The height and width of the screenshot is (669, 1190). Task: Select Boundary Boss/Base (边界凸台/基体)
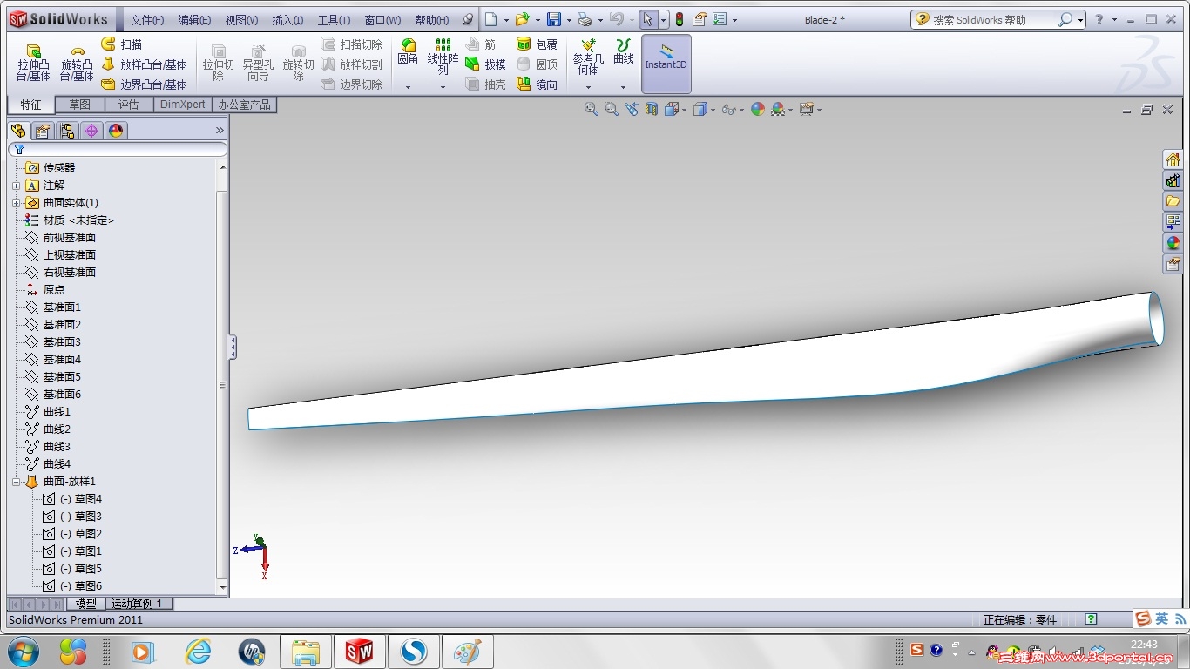144,84
